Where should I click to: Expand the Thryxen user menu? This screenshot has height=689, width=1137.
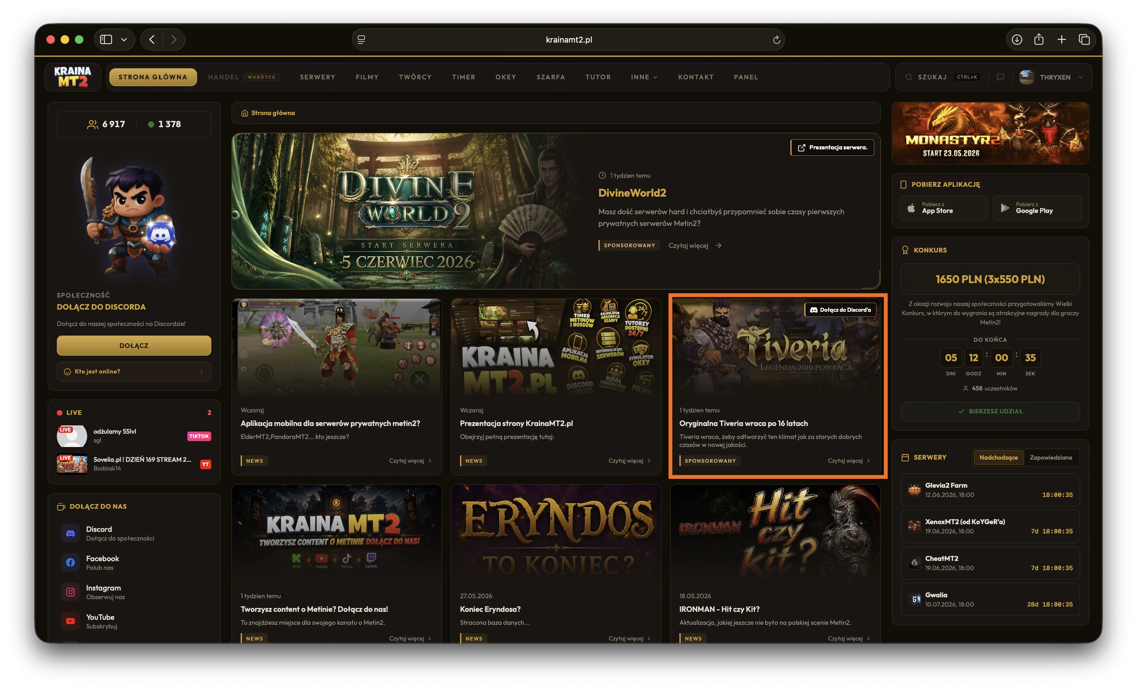(1051, 77)
